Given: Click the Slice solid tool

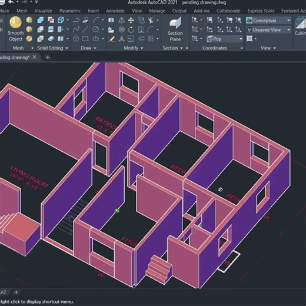Looking at the screenshot, I should point(51,29).
